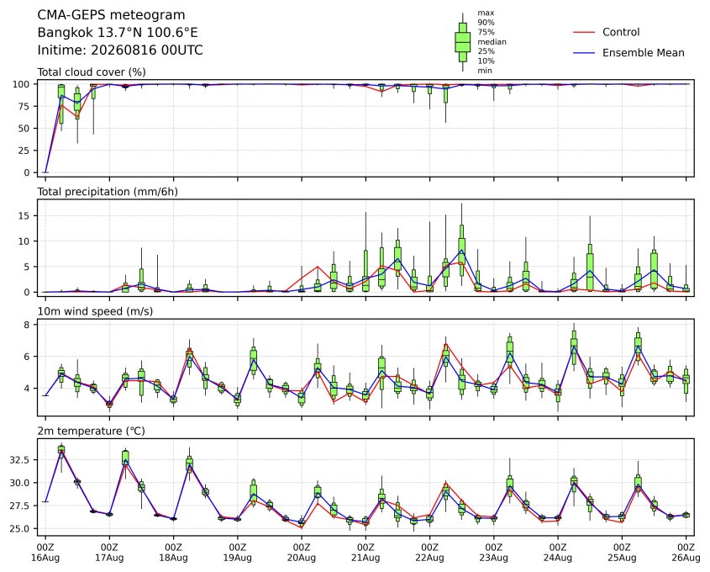Click the 'Initime: 20260816 00UTC' text

(x=120, y=50)
